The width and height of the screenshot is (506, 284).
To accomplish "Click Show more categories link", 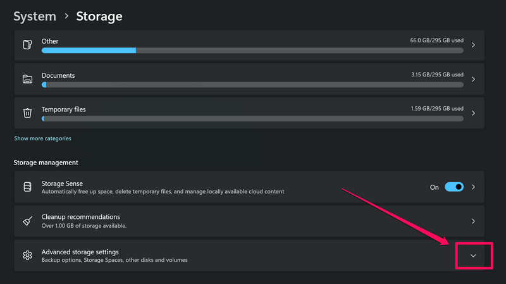I will coord(42,139).
